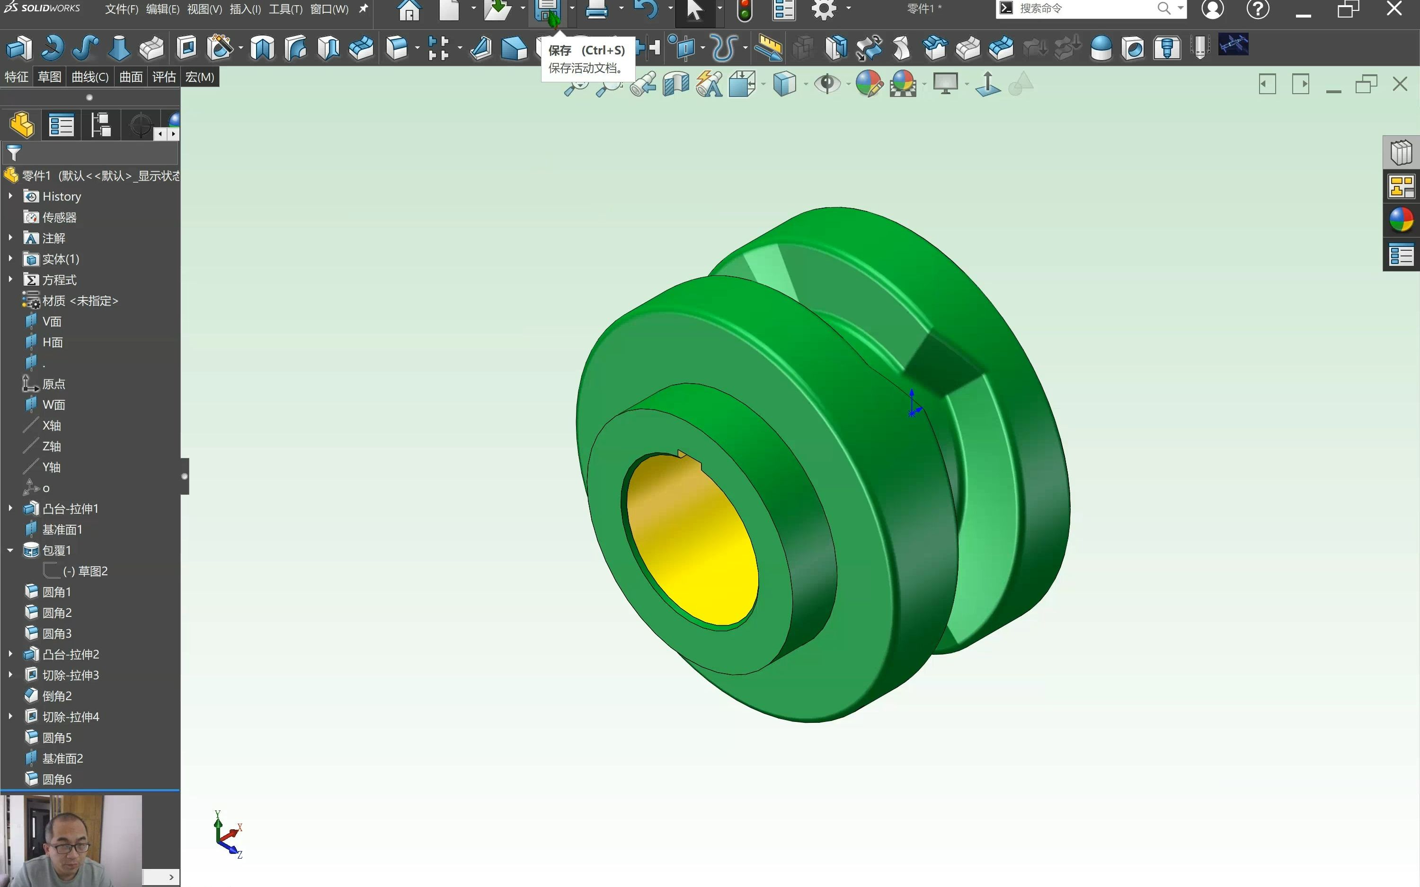Switch to the 评估 tab
This screenshot has width=1420, height=887.
coord(164,77)
